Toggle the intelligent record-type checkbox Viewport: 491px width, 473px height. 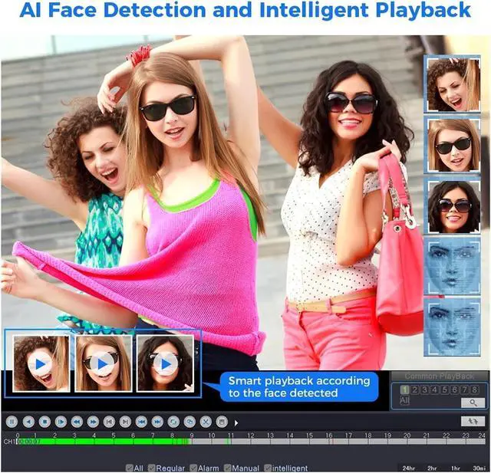(x=268, y=468)
